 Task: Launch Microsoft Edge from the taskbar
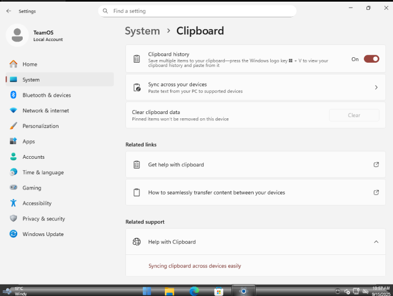pyautogui.click(x=194, y=291)
